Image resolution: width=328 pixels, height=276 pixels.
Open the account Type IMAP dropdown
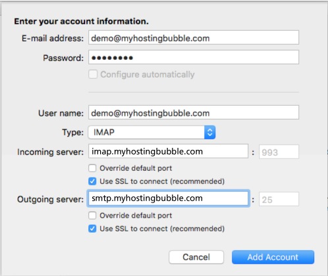(151, 132)
